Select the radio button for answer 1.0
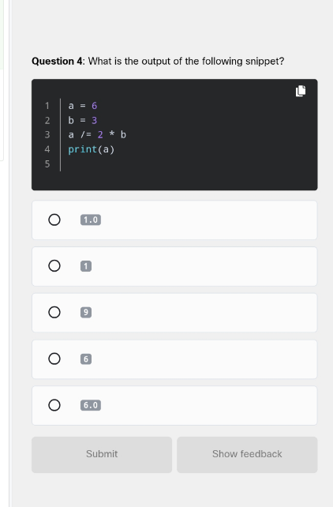Viewport: 333px width, 507px height. 54,220
